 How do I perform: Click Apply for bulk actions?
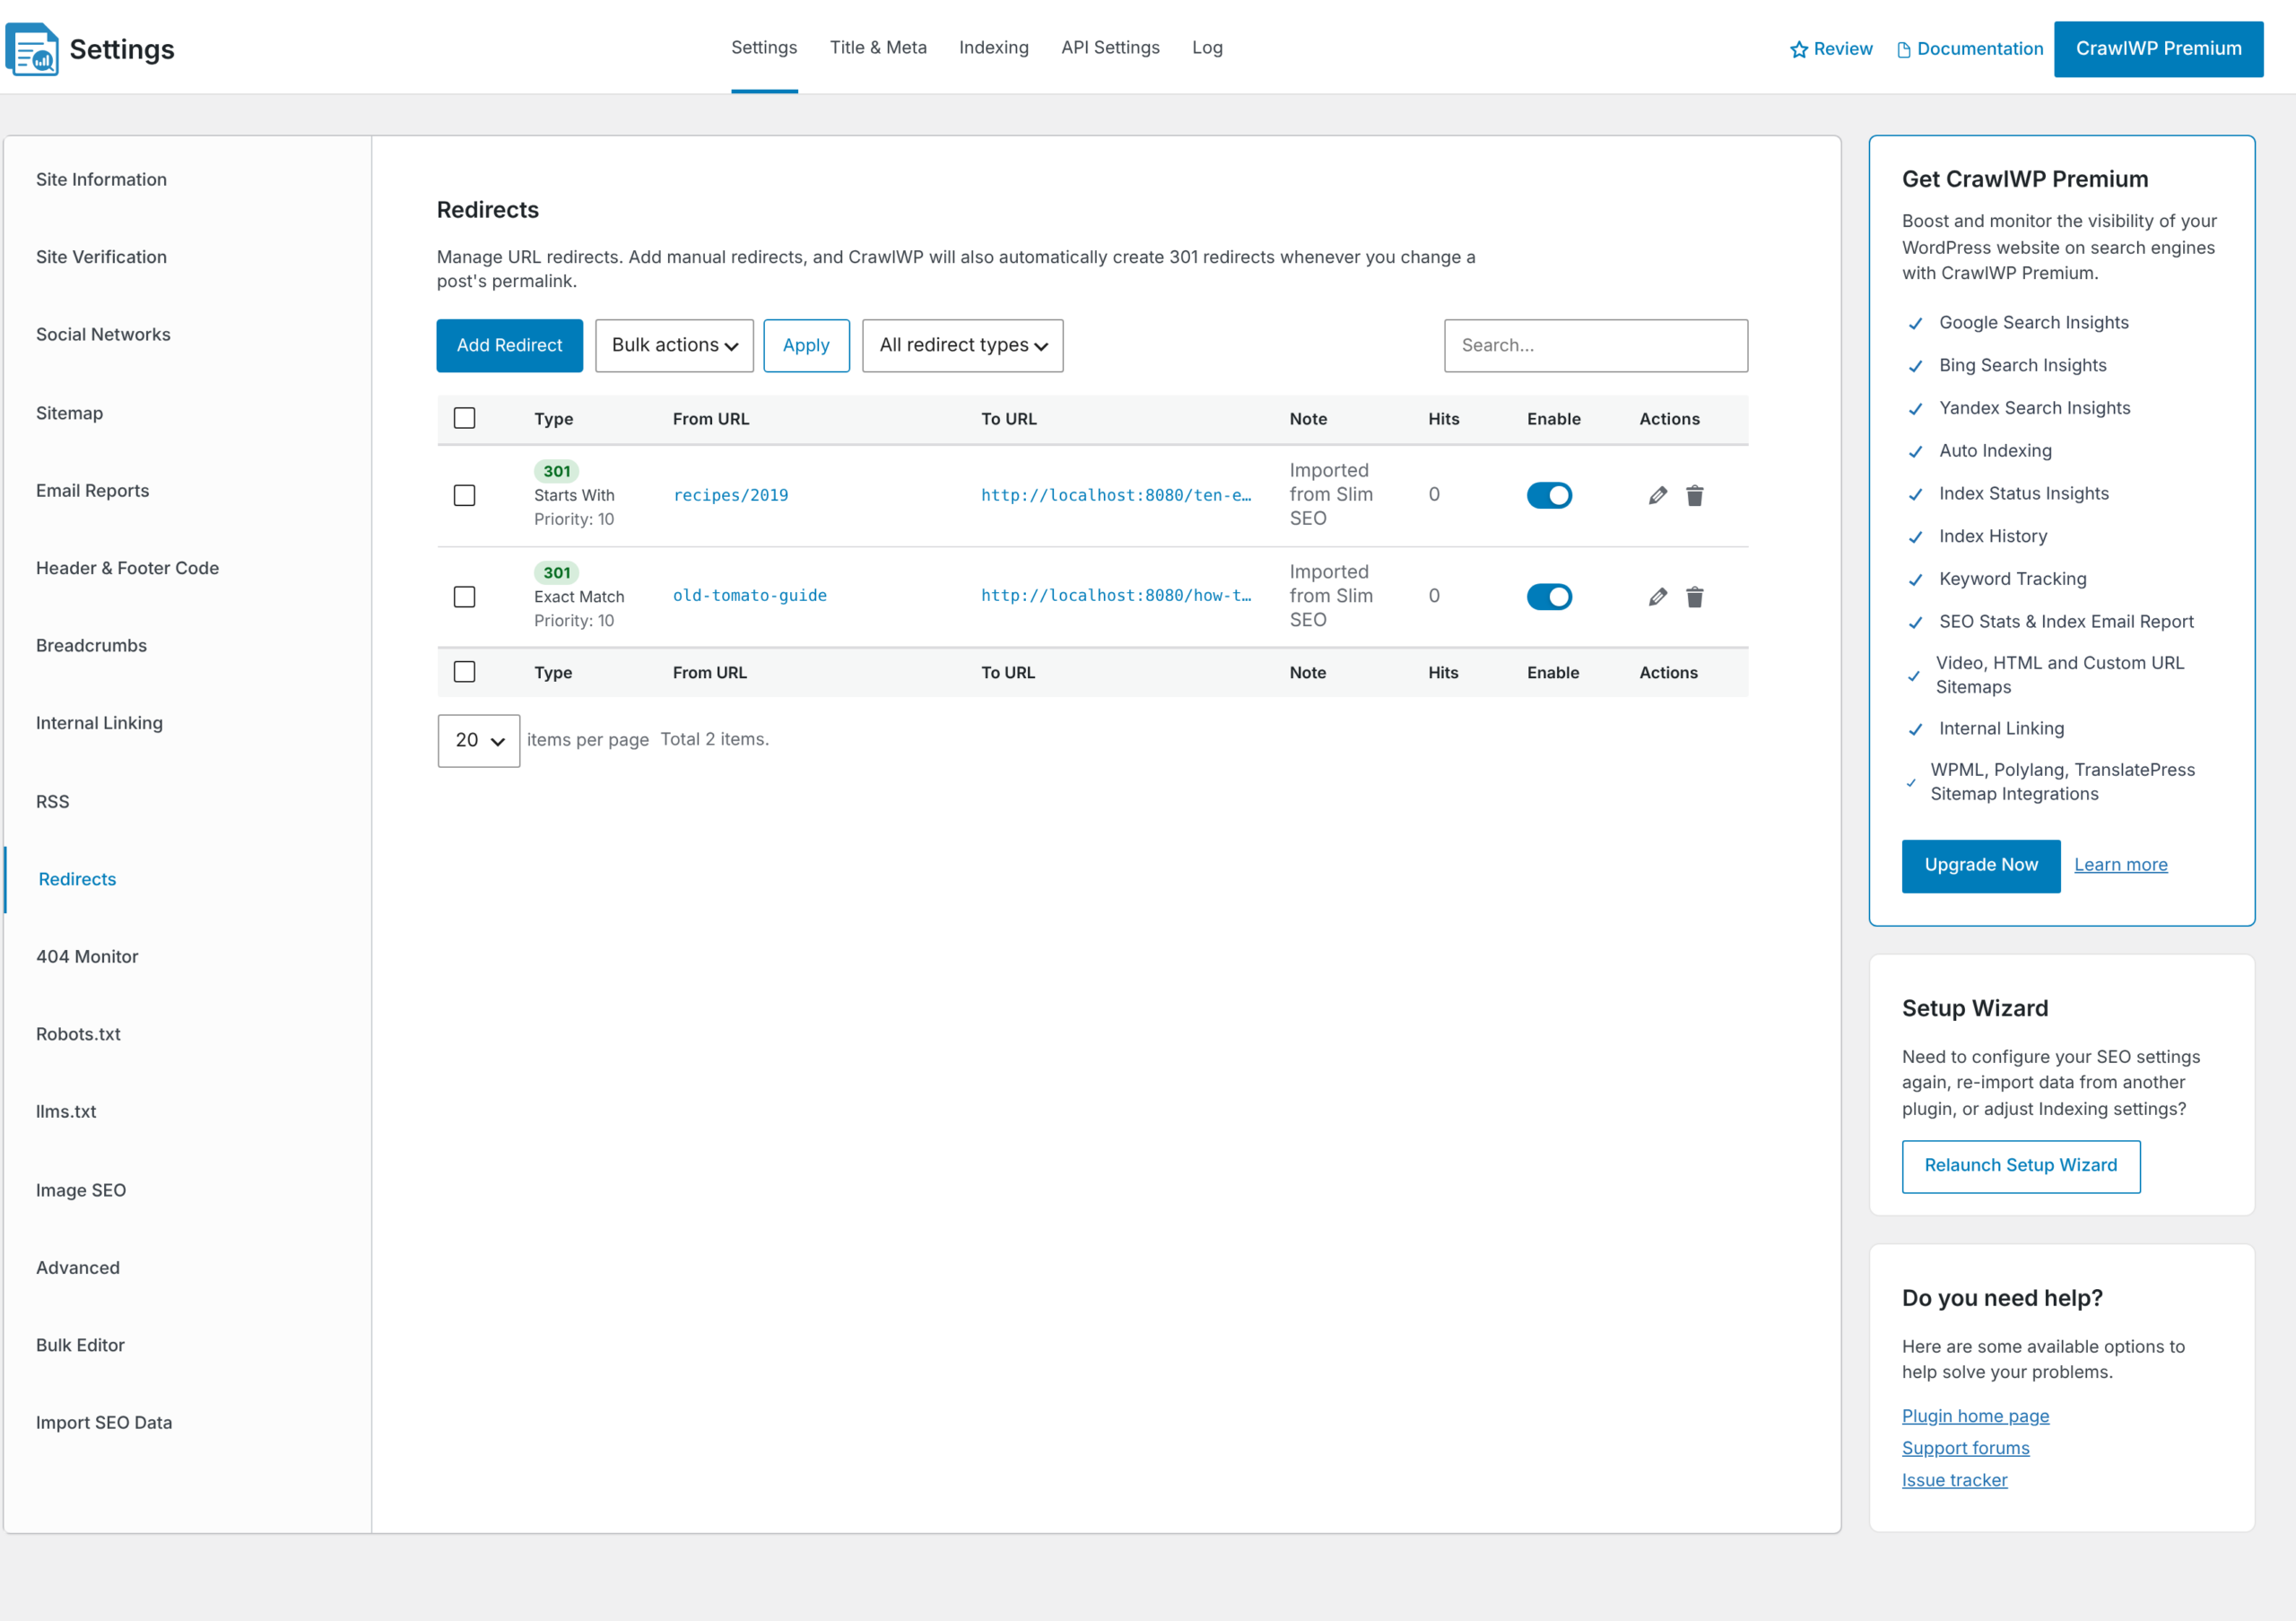(x=806, y=345)
